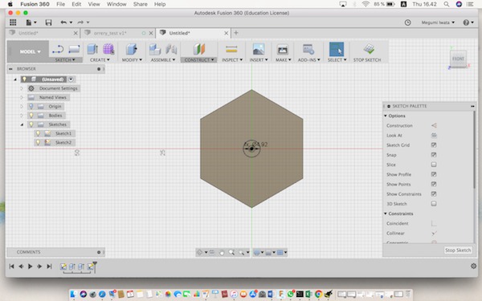The width and height of the screenshot is (482, 301).
Task: Select the Construct plane icon
Action: click(199, 49)
